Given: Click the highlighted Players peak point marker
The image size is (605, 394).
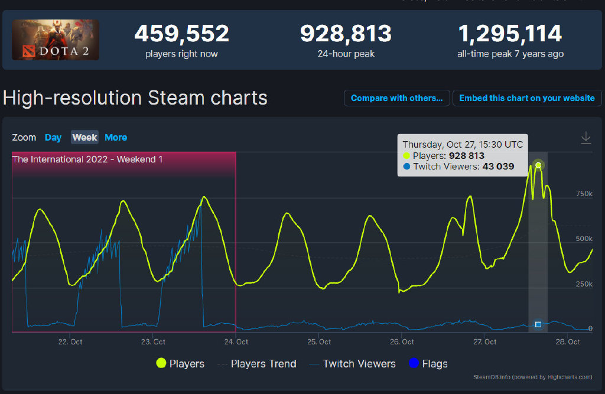Looking at the screenshot, I should tap(538, 165).
